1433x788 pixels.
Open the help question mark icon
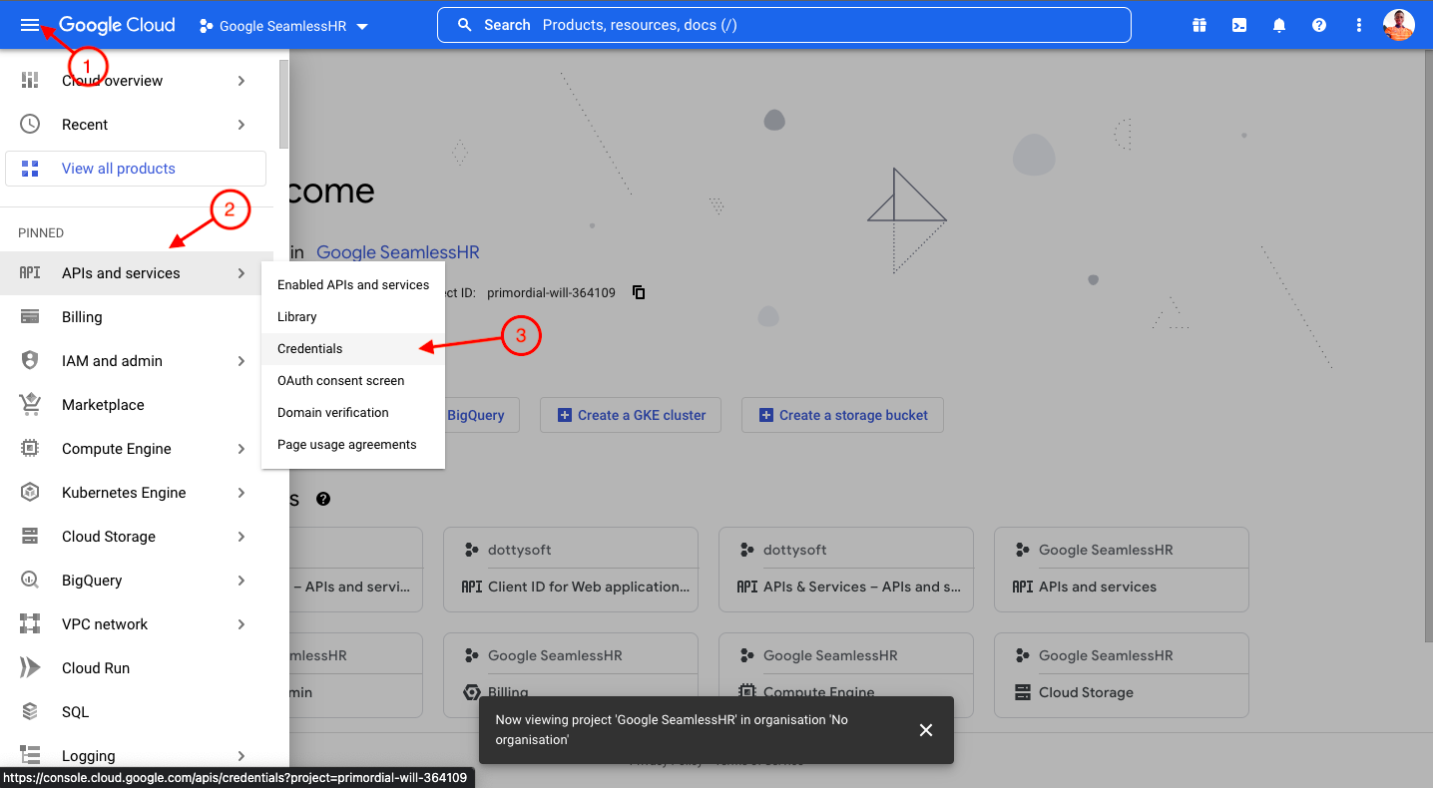coord(1319,26)
